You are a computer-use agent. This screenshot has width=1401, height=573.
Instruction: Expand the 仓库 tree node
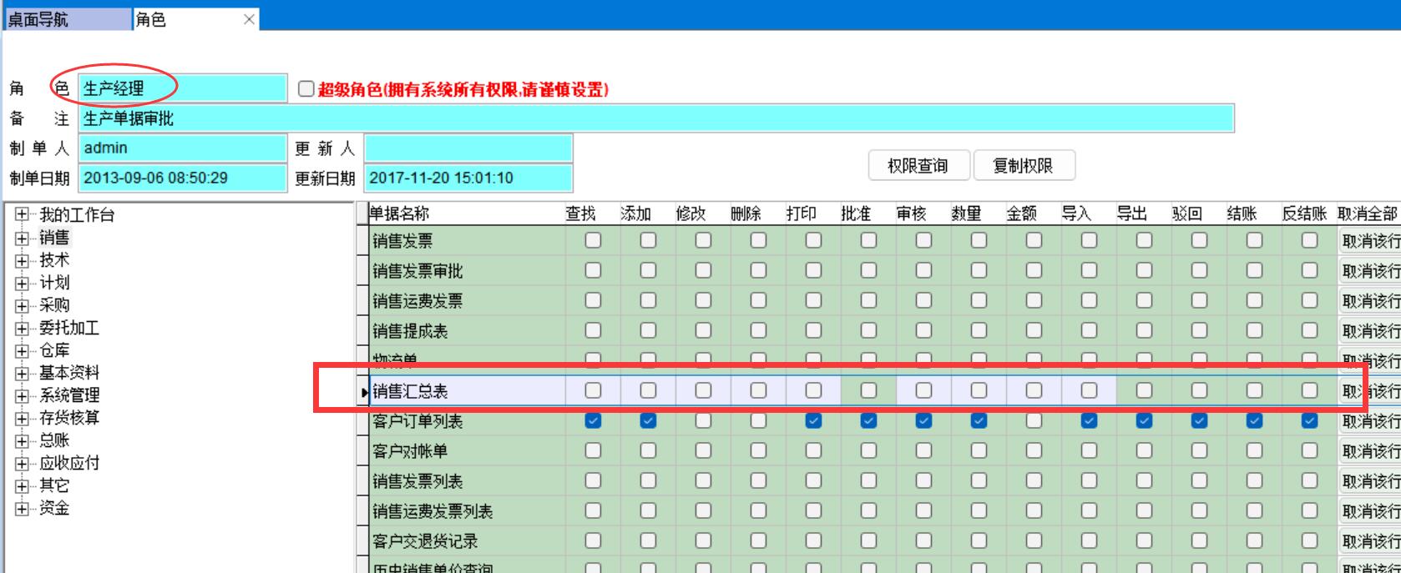(22, 351)
